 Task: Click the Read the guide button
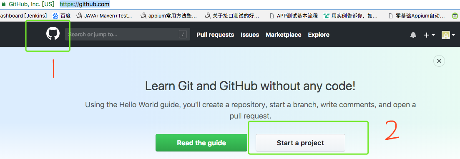201,143
